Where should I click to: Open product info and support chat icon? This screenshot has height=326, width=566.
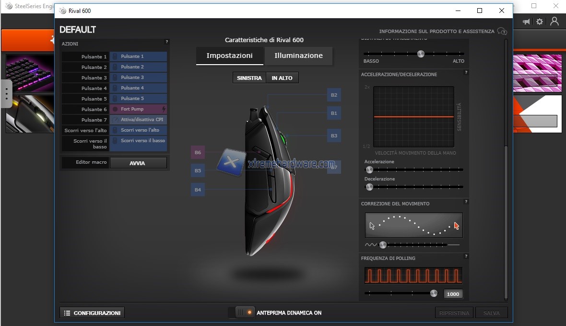click(x=502, y=32)
